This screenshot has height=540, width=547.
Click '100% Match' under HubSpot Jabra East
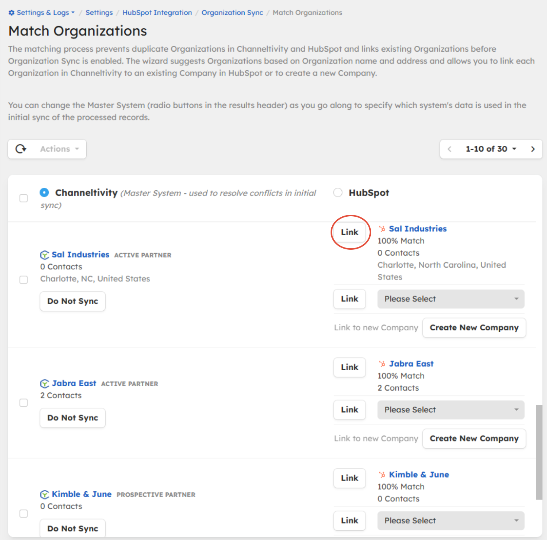401,376
